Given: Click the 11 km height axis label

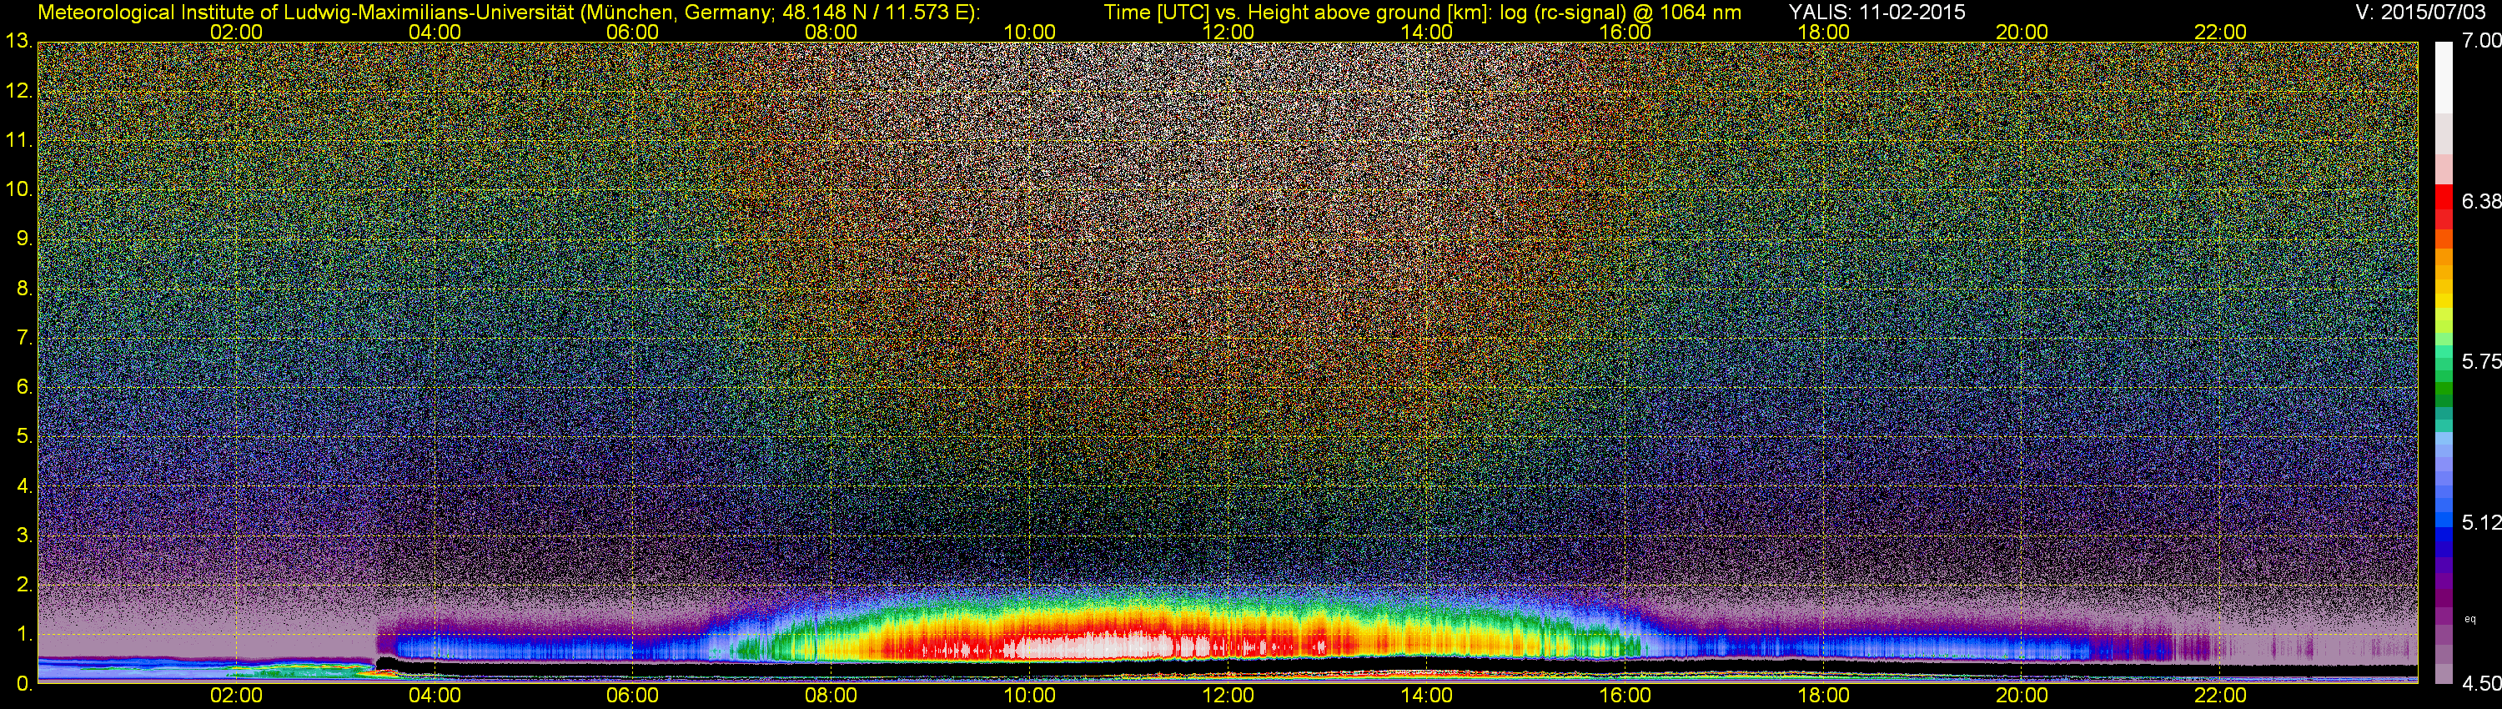Looking at the screenshot, I should pos(18,141).
